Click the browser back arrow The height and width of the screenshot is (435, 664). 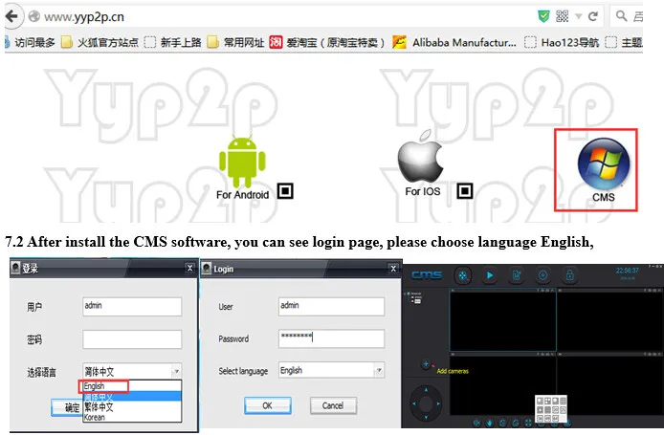11,17
